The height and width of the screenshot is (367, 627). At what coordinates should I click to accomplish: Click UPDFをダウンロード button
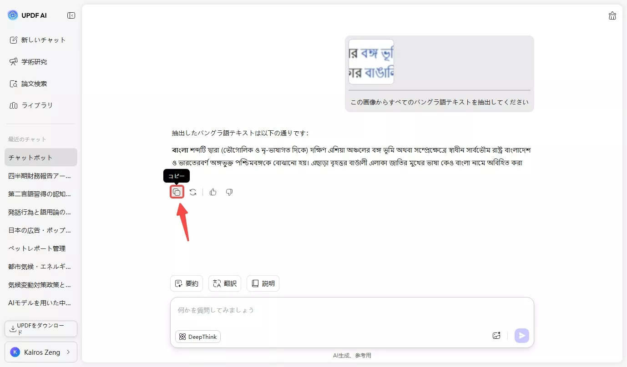click(41, 329)
